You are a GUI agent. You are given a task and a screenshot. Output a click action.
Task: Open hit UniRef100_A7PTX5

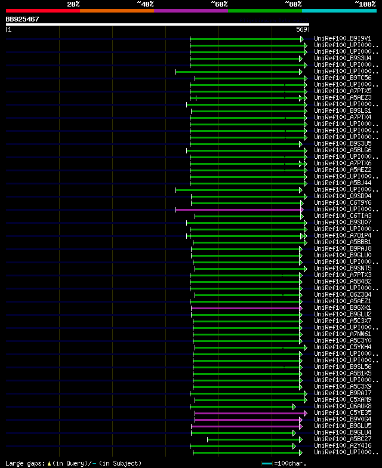(343, 91)
